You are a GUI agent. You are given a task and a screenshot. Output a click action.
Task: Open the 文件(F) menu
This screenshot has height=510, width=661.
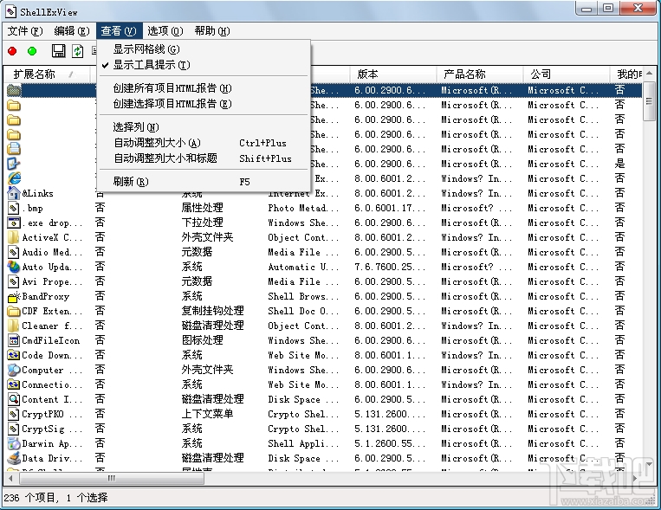coord(24,31)
